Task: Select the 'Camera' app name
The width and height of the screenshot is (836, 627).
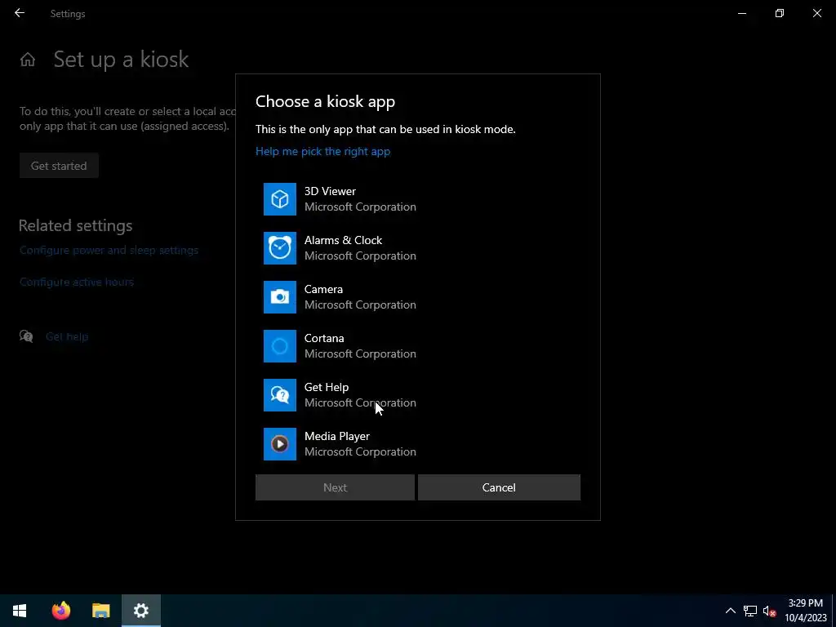Action: pos(323,290)
